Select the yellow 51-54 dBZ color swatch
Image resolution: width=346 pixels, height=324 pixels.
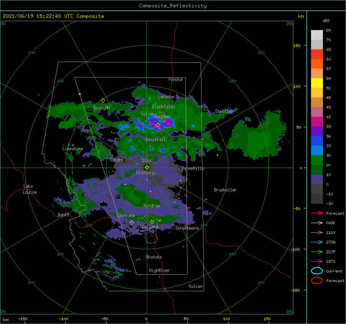tap(317, 83)
